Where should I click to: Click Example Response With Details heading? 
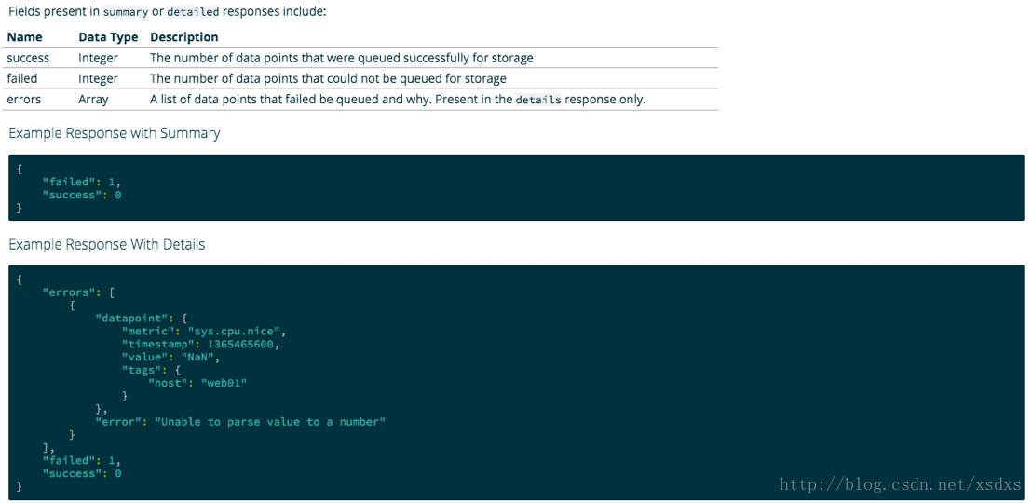106,244
